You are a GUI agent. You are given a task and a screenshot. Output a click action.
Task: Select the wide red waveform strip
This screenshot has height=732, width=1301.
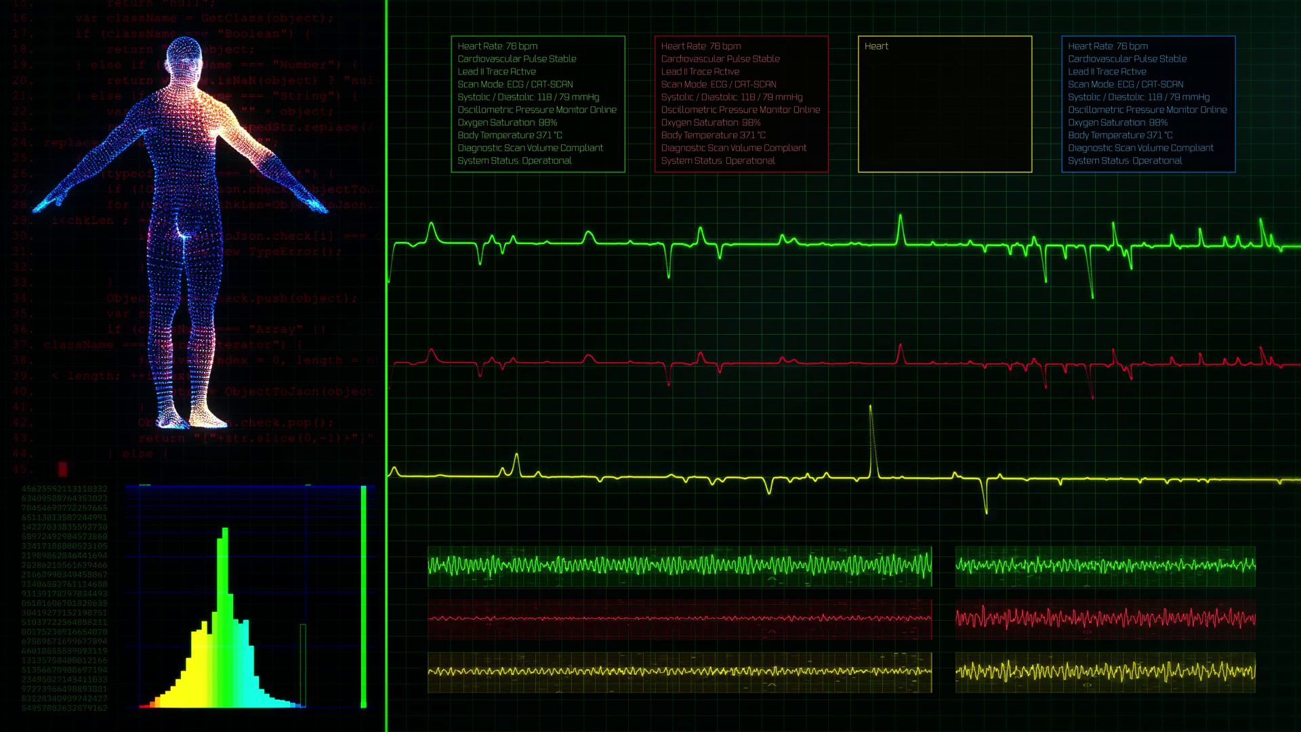coord(680,618)
